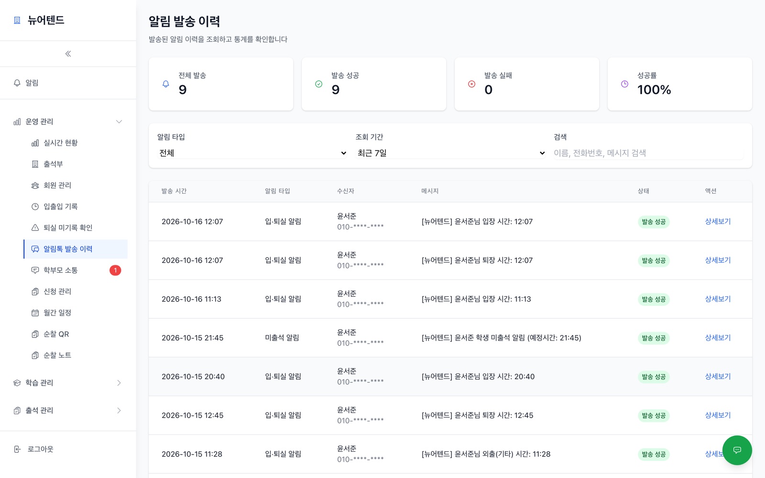Open 알림 in the sidebar
The height and width of the screenshot is (478, 765).
tap(68, 83)
